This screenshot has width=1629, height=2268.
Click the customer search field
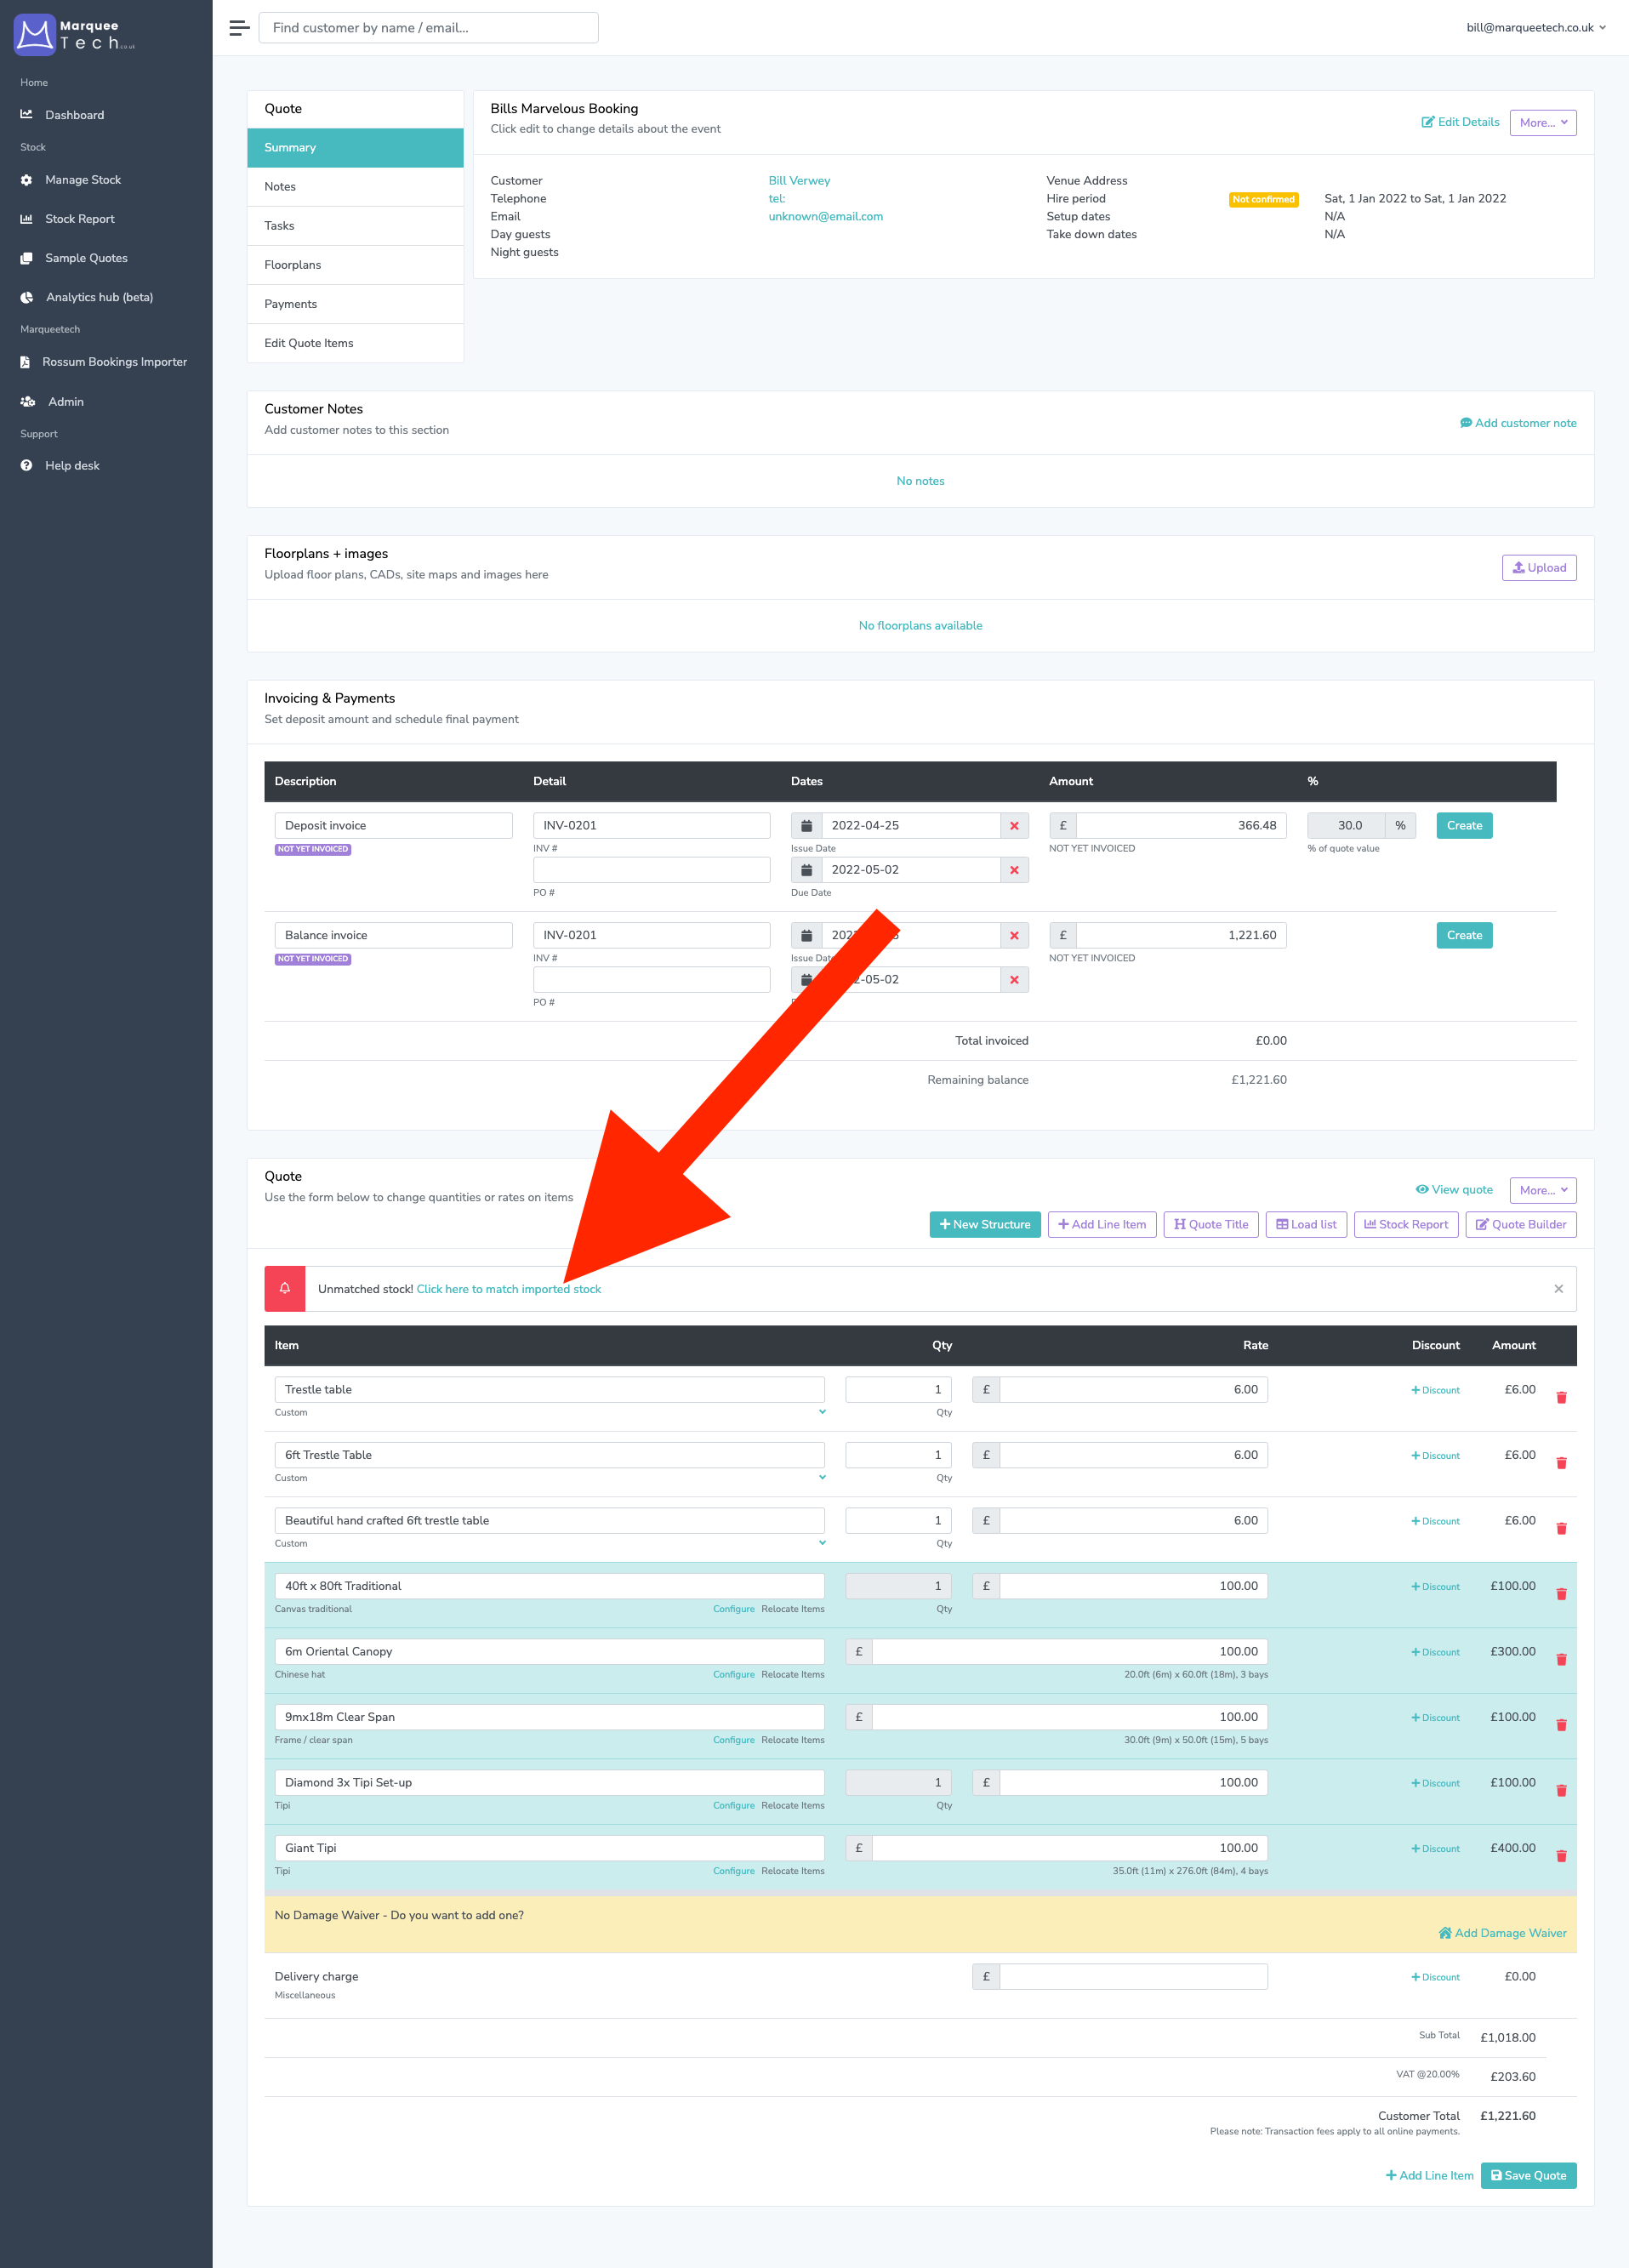[x=428, y=27]
